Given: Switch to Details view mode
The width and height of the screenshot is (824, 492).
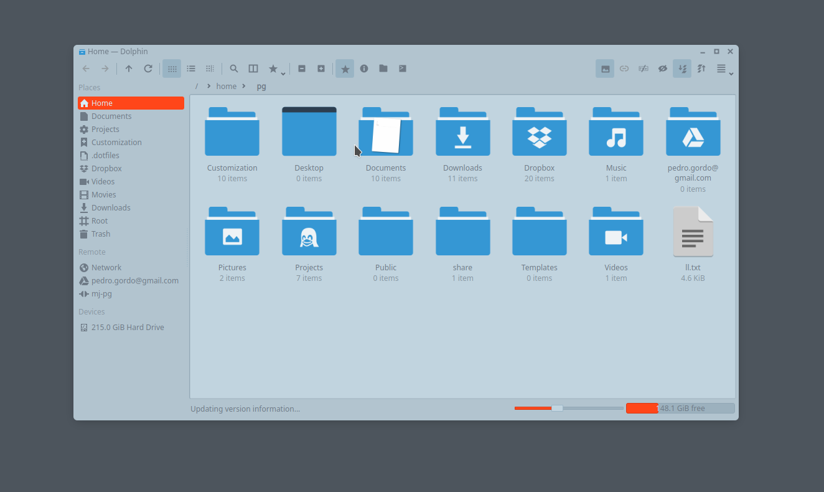Looking at the screenshot, I should (210, 69).
